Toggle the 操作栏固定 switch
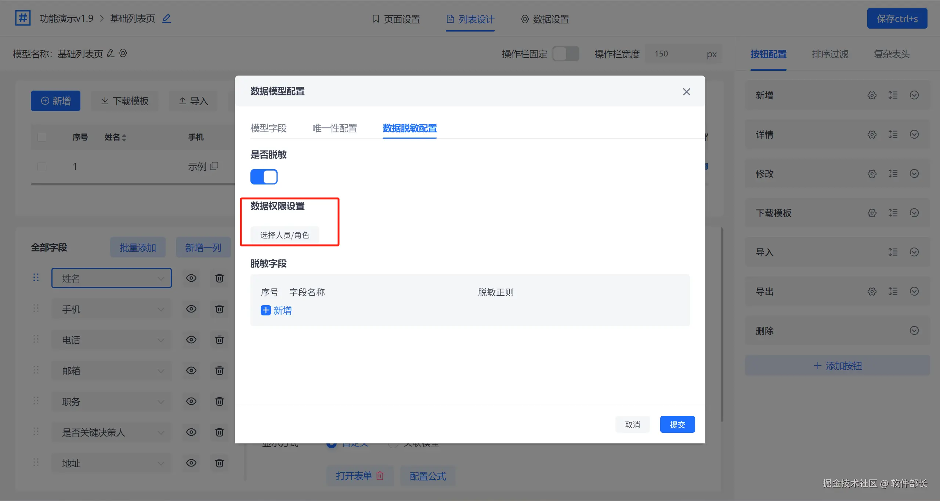 (565, 54)
